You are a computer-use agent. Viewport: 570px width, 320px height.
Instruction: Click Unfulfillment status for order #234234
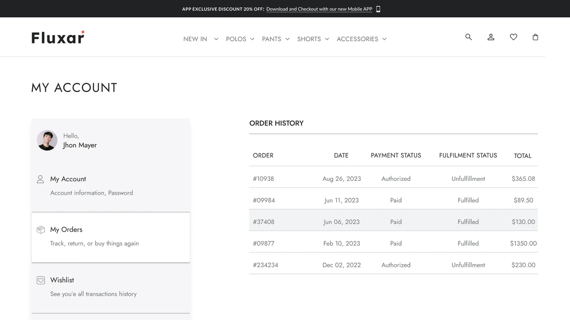468,265
